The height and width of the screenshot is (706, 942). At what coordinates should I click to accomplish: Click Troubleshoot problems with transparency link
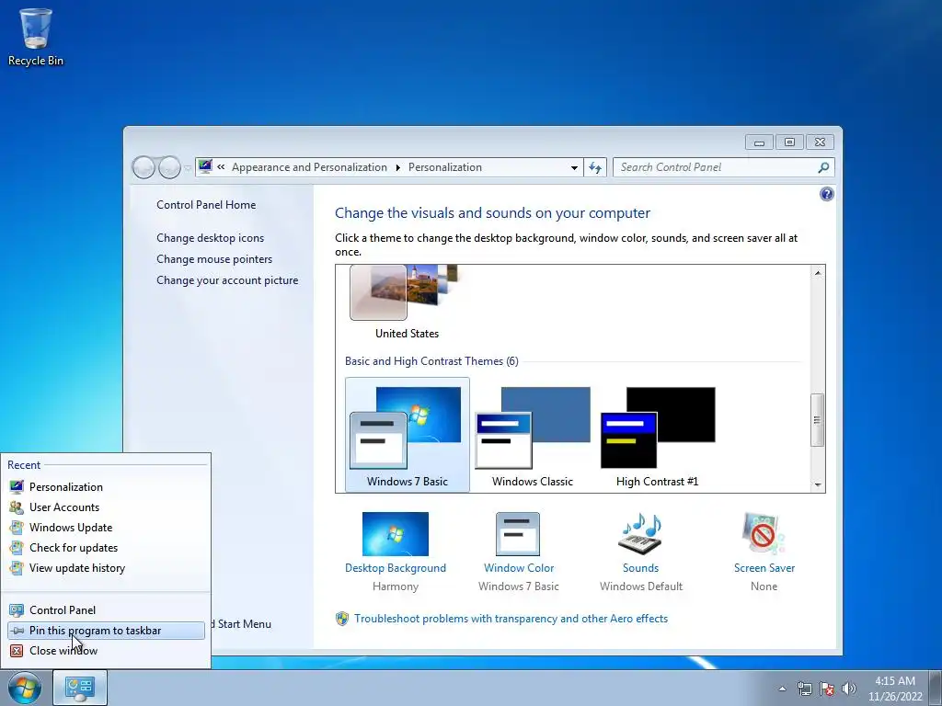click(x=511, y=619)
